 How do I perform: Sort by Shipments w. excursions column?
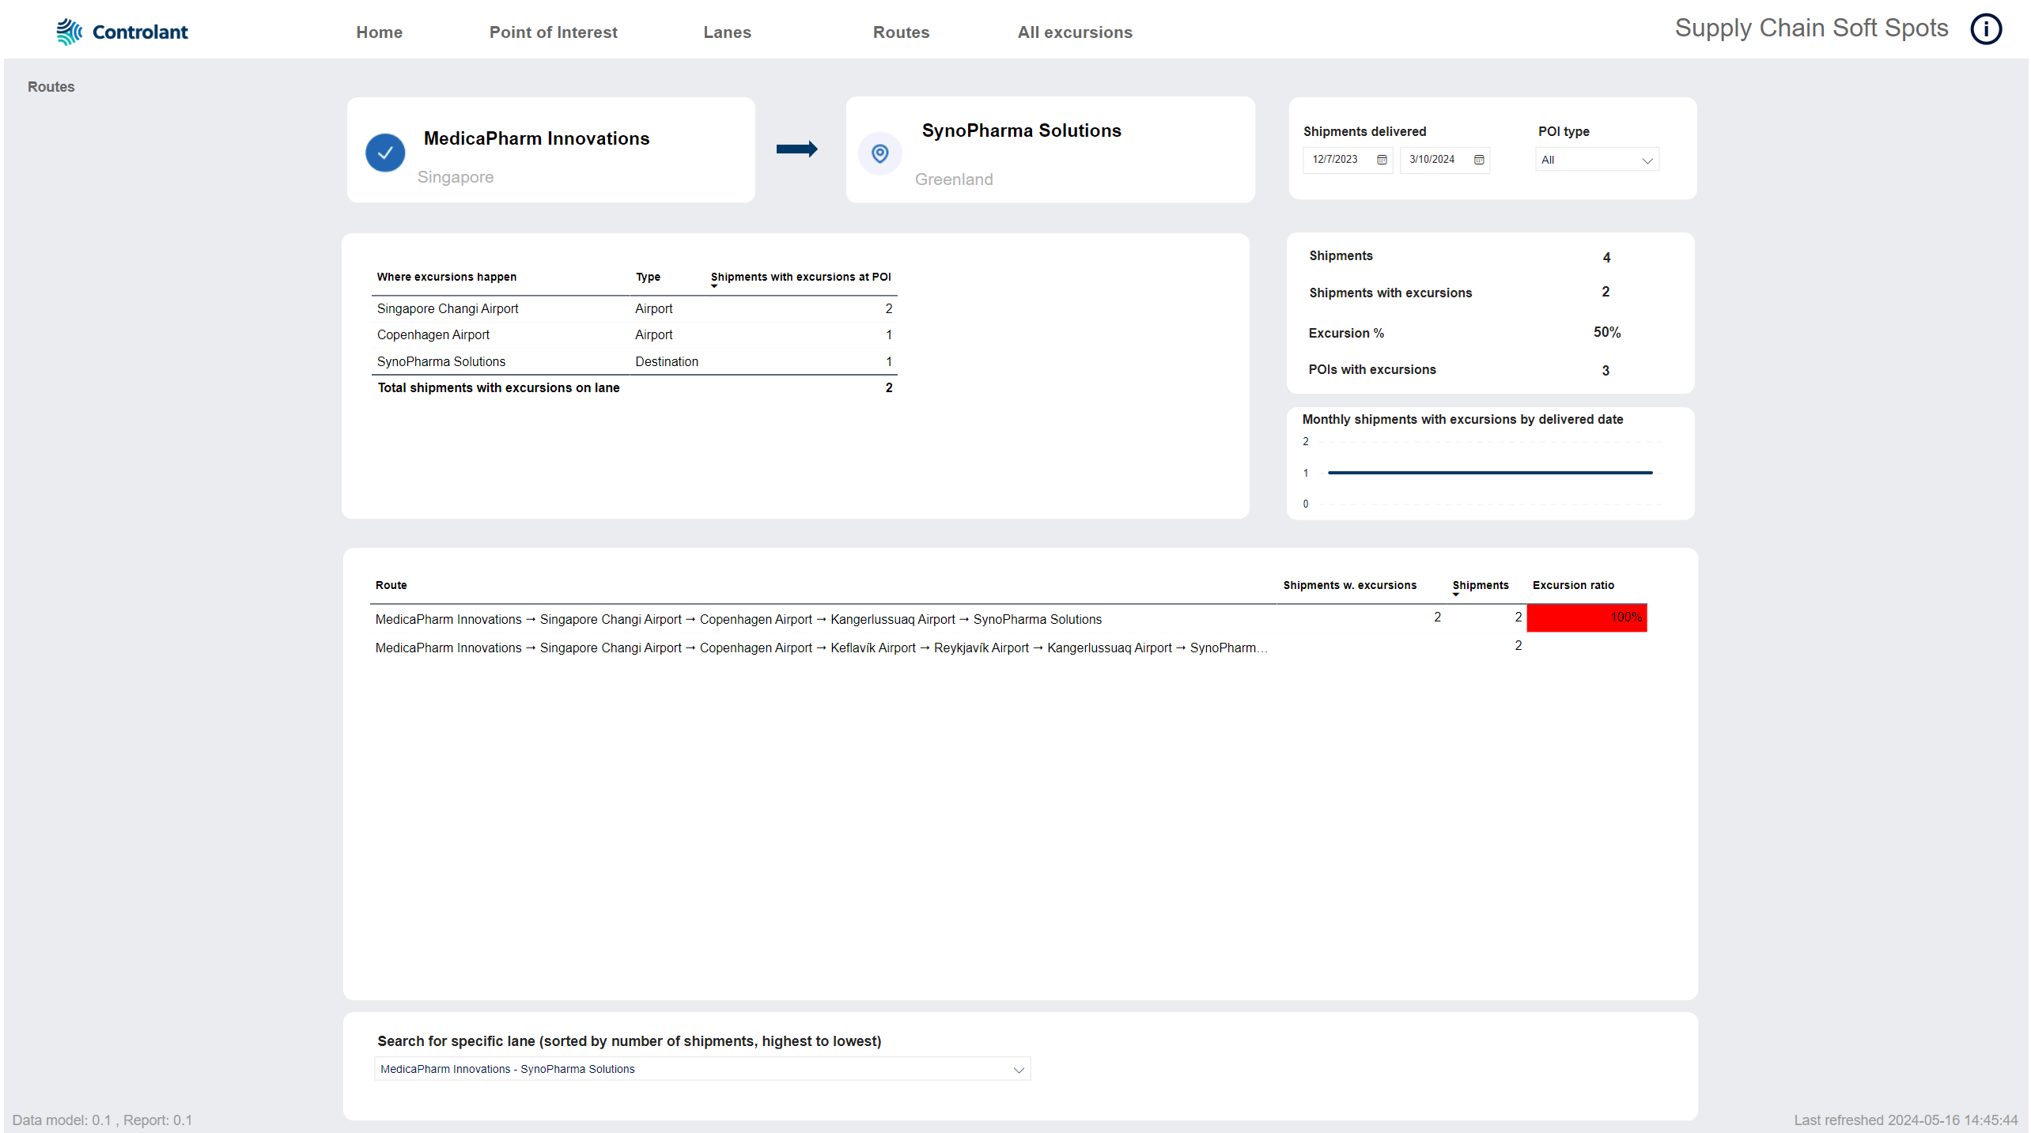click(x=1349, y=585)
